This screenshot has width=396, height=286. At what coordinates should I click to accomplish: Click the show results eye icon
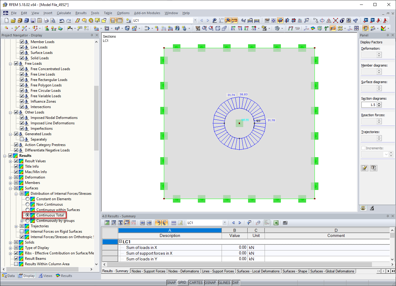pos(228,20)
